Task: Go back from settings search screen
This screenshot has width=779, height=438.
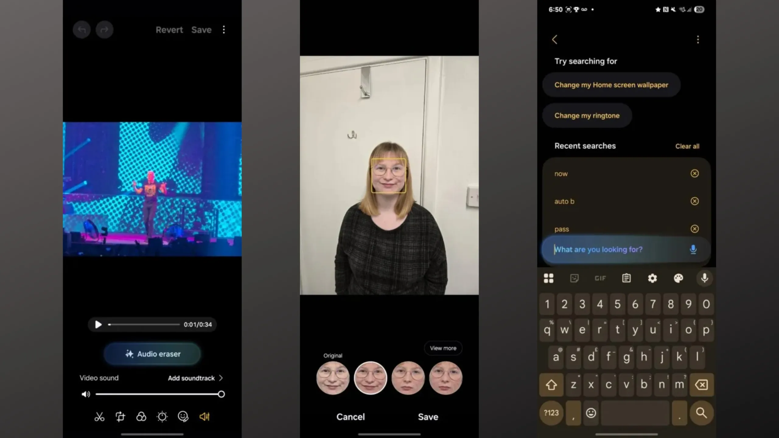Action: click(x=555, y=40)
